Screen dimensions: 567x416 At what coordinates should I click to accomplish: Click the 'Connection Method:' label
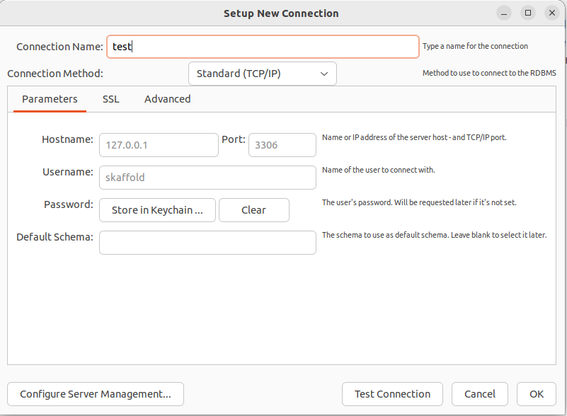point(55,74)
